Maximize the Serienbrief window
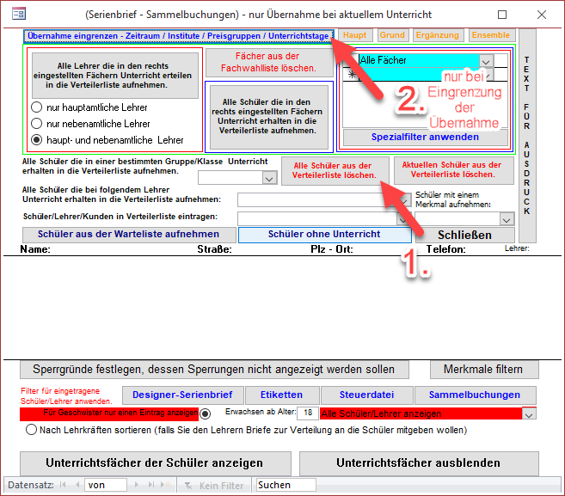The image size is (565, 496). [502, 15]
